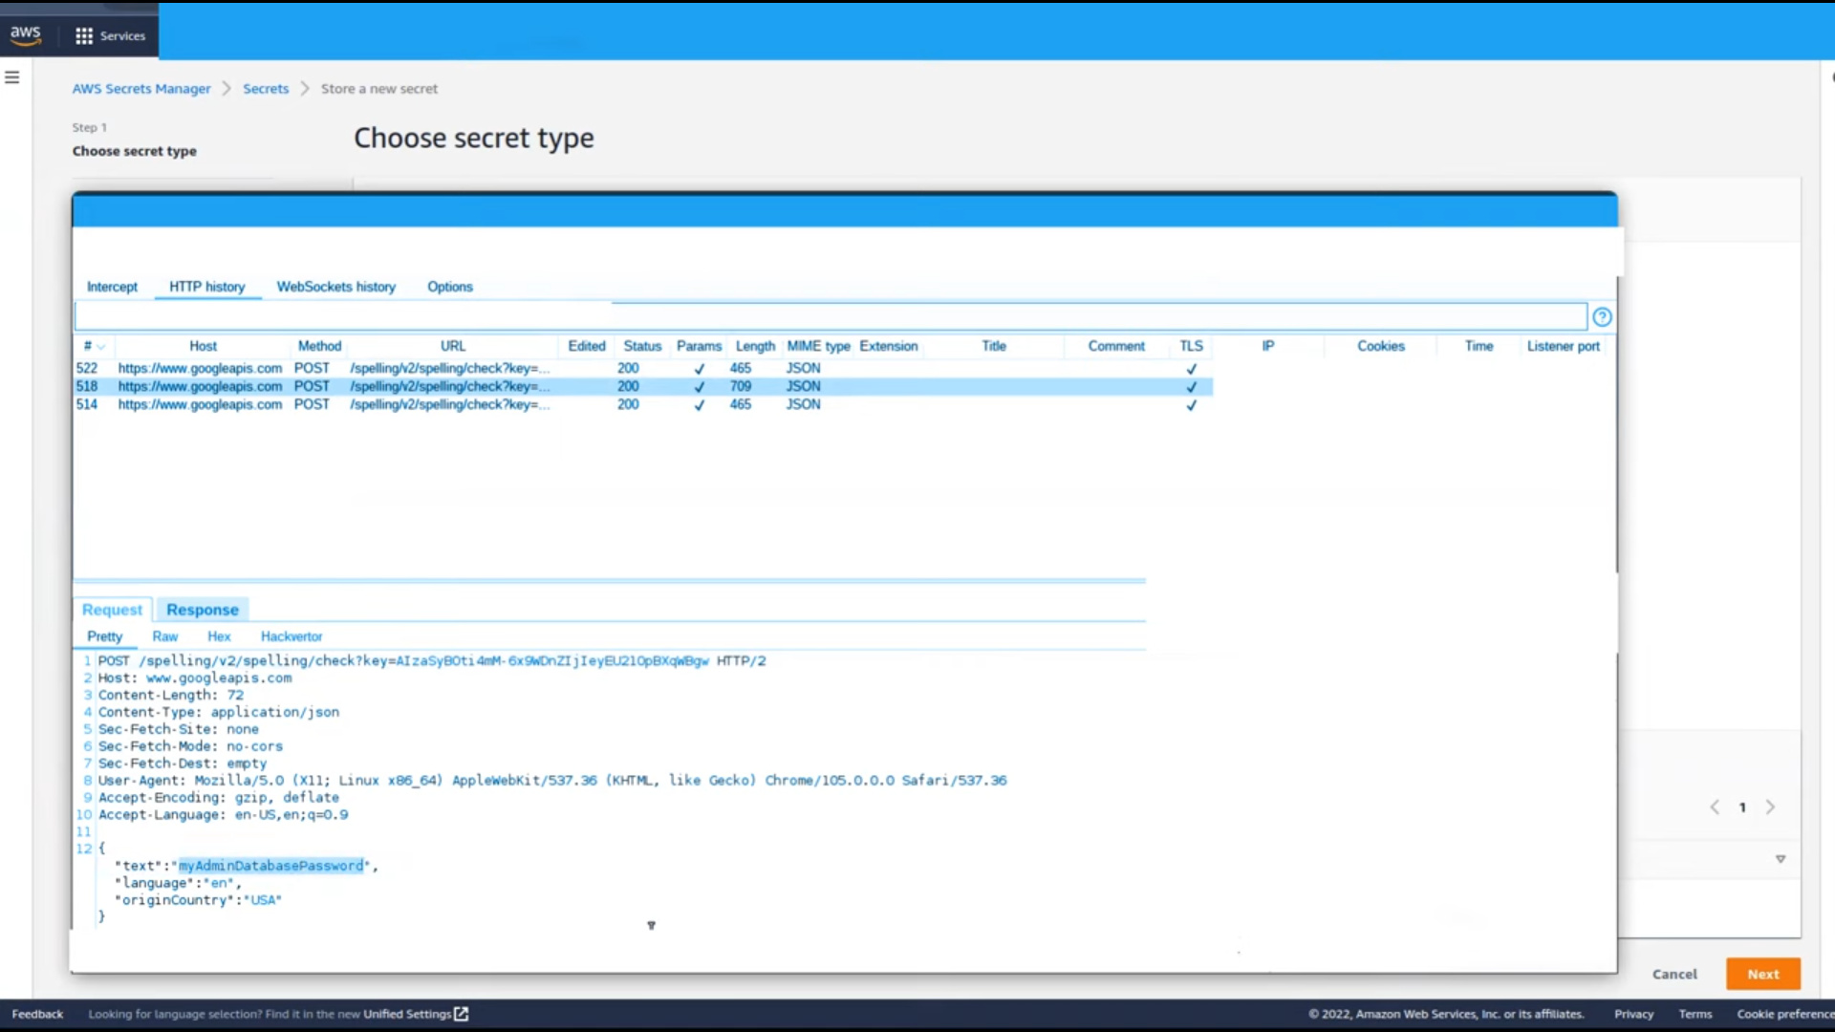Open Cookie preferences link
The height and width of the screenshot is (1032, 1835).
click(1785, 1014)
